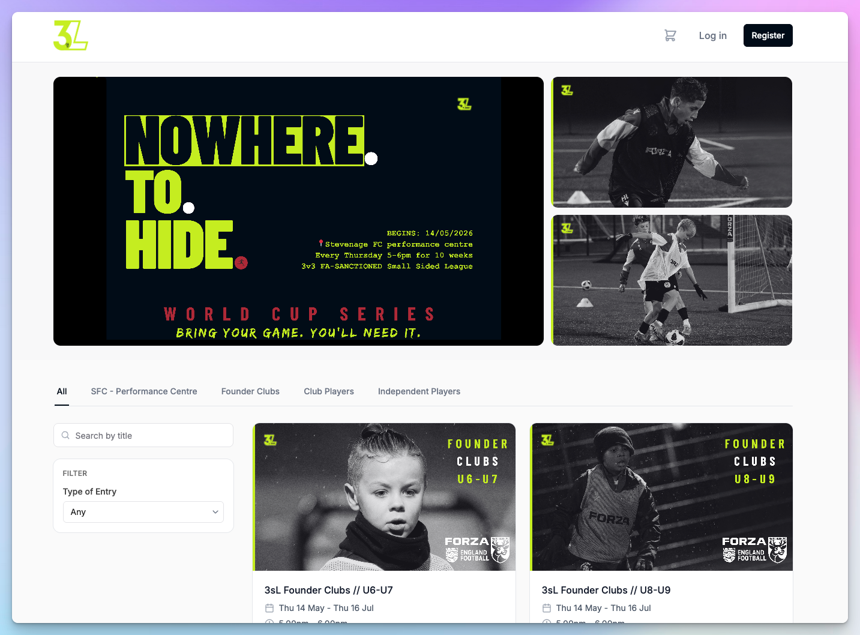Open the shopping cart icon
This screenshot has height=635, width=860.
pyautogui.click(x=670, y=35)
